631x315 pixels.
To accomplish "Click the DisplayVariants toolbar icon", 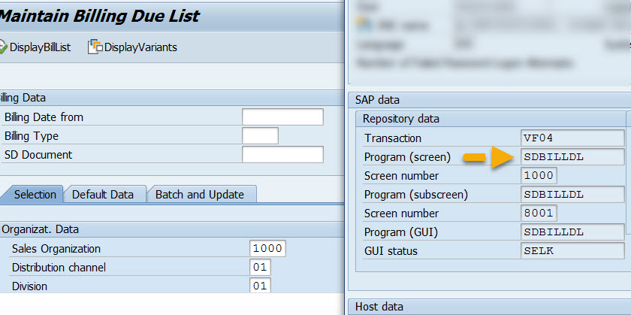I will pos(95,47).
